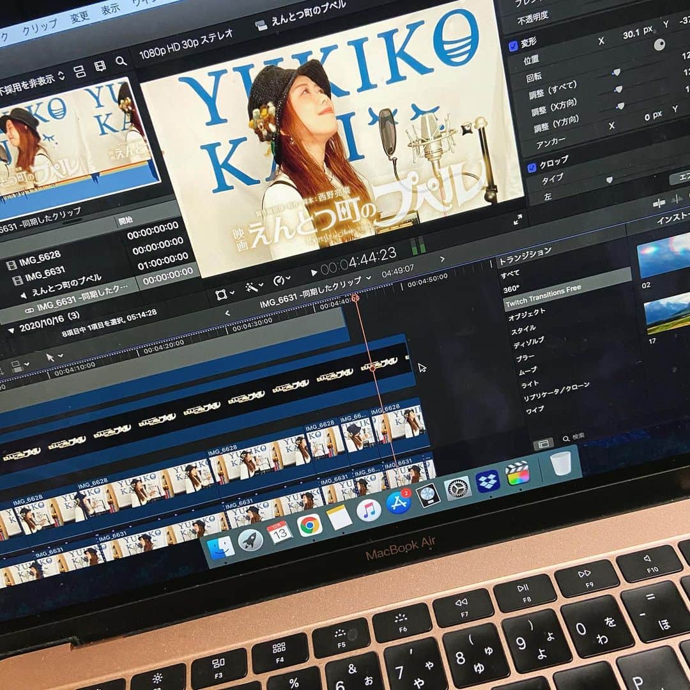Click the browser search magnifier icon
690x690 pixels.
(x=121, y=61)
